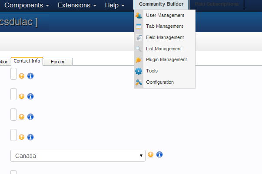Image resolution: width=262 pixels, height=174 pixels.
Task: Open the Paid Subscriptions menu
Action: pos(217,4)
